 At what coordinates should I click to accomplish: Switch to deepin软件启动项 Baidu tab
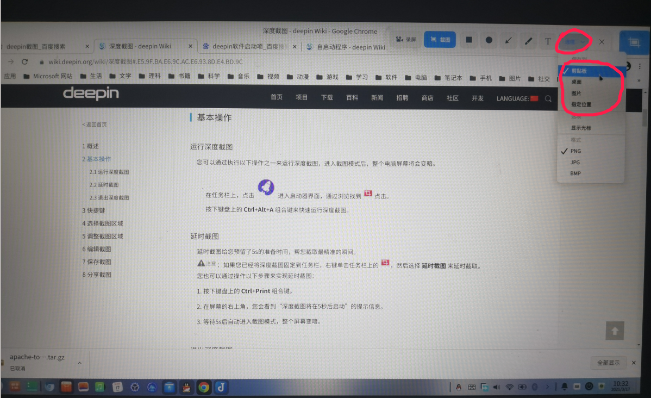pos(248,47)
